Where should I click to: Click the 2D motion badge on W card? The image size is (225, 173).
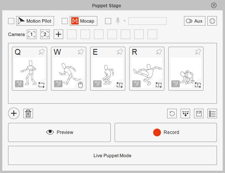click(x=58, y=84)
